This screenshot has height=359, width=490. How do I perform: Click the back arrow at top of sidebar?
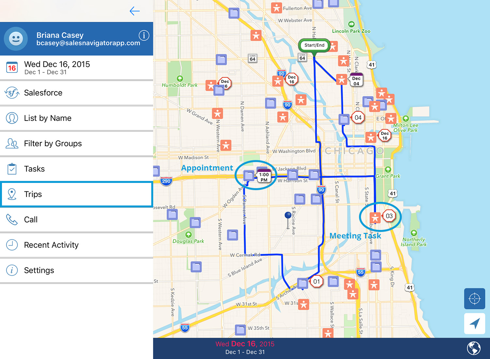point(135,11)
